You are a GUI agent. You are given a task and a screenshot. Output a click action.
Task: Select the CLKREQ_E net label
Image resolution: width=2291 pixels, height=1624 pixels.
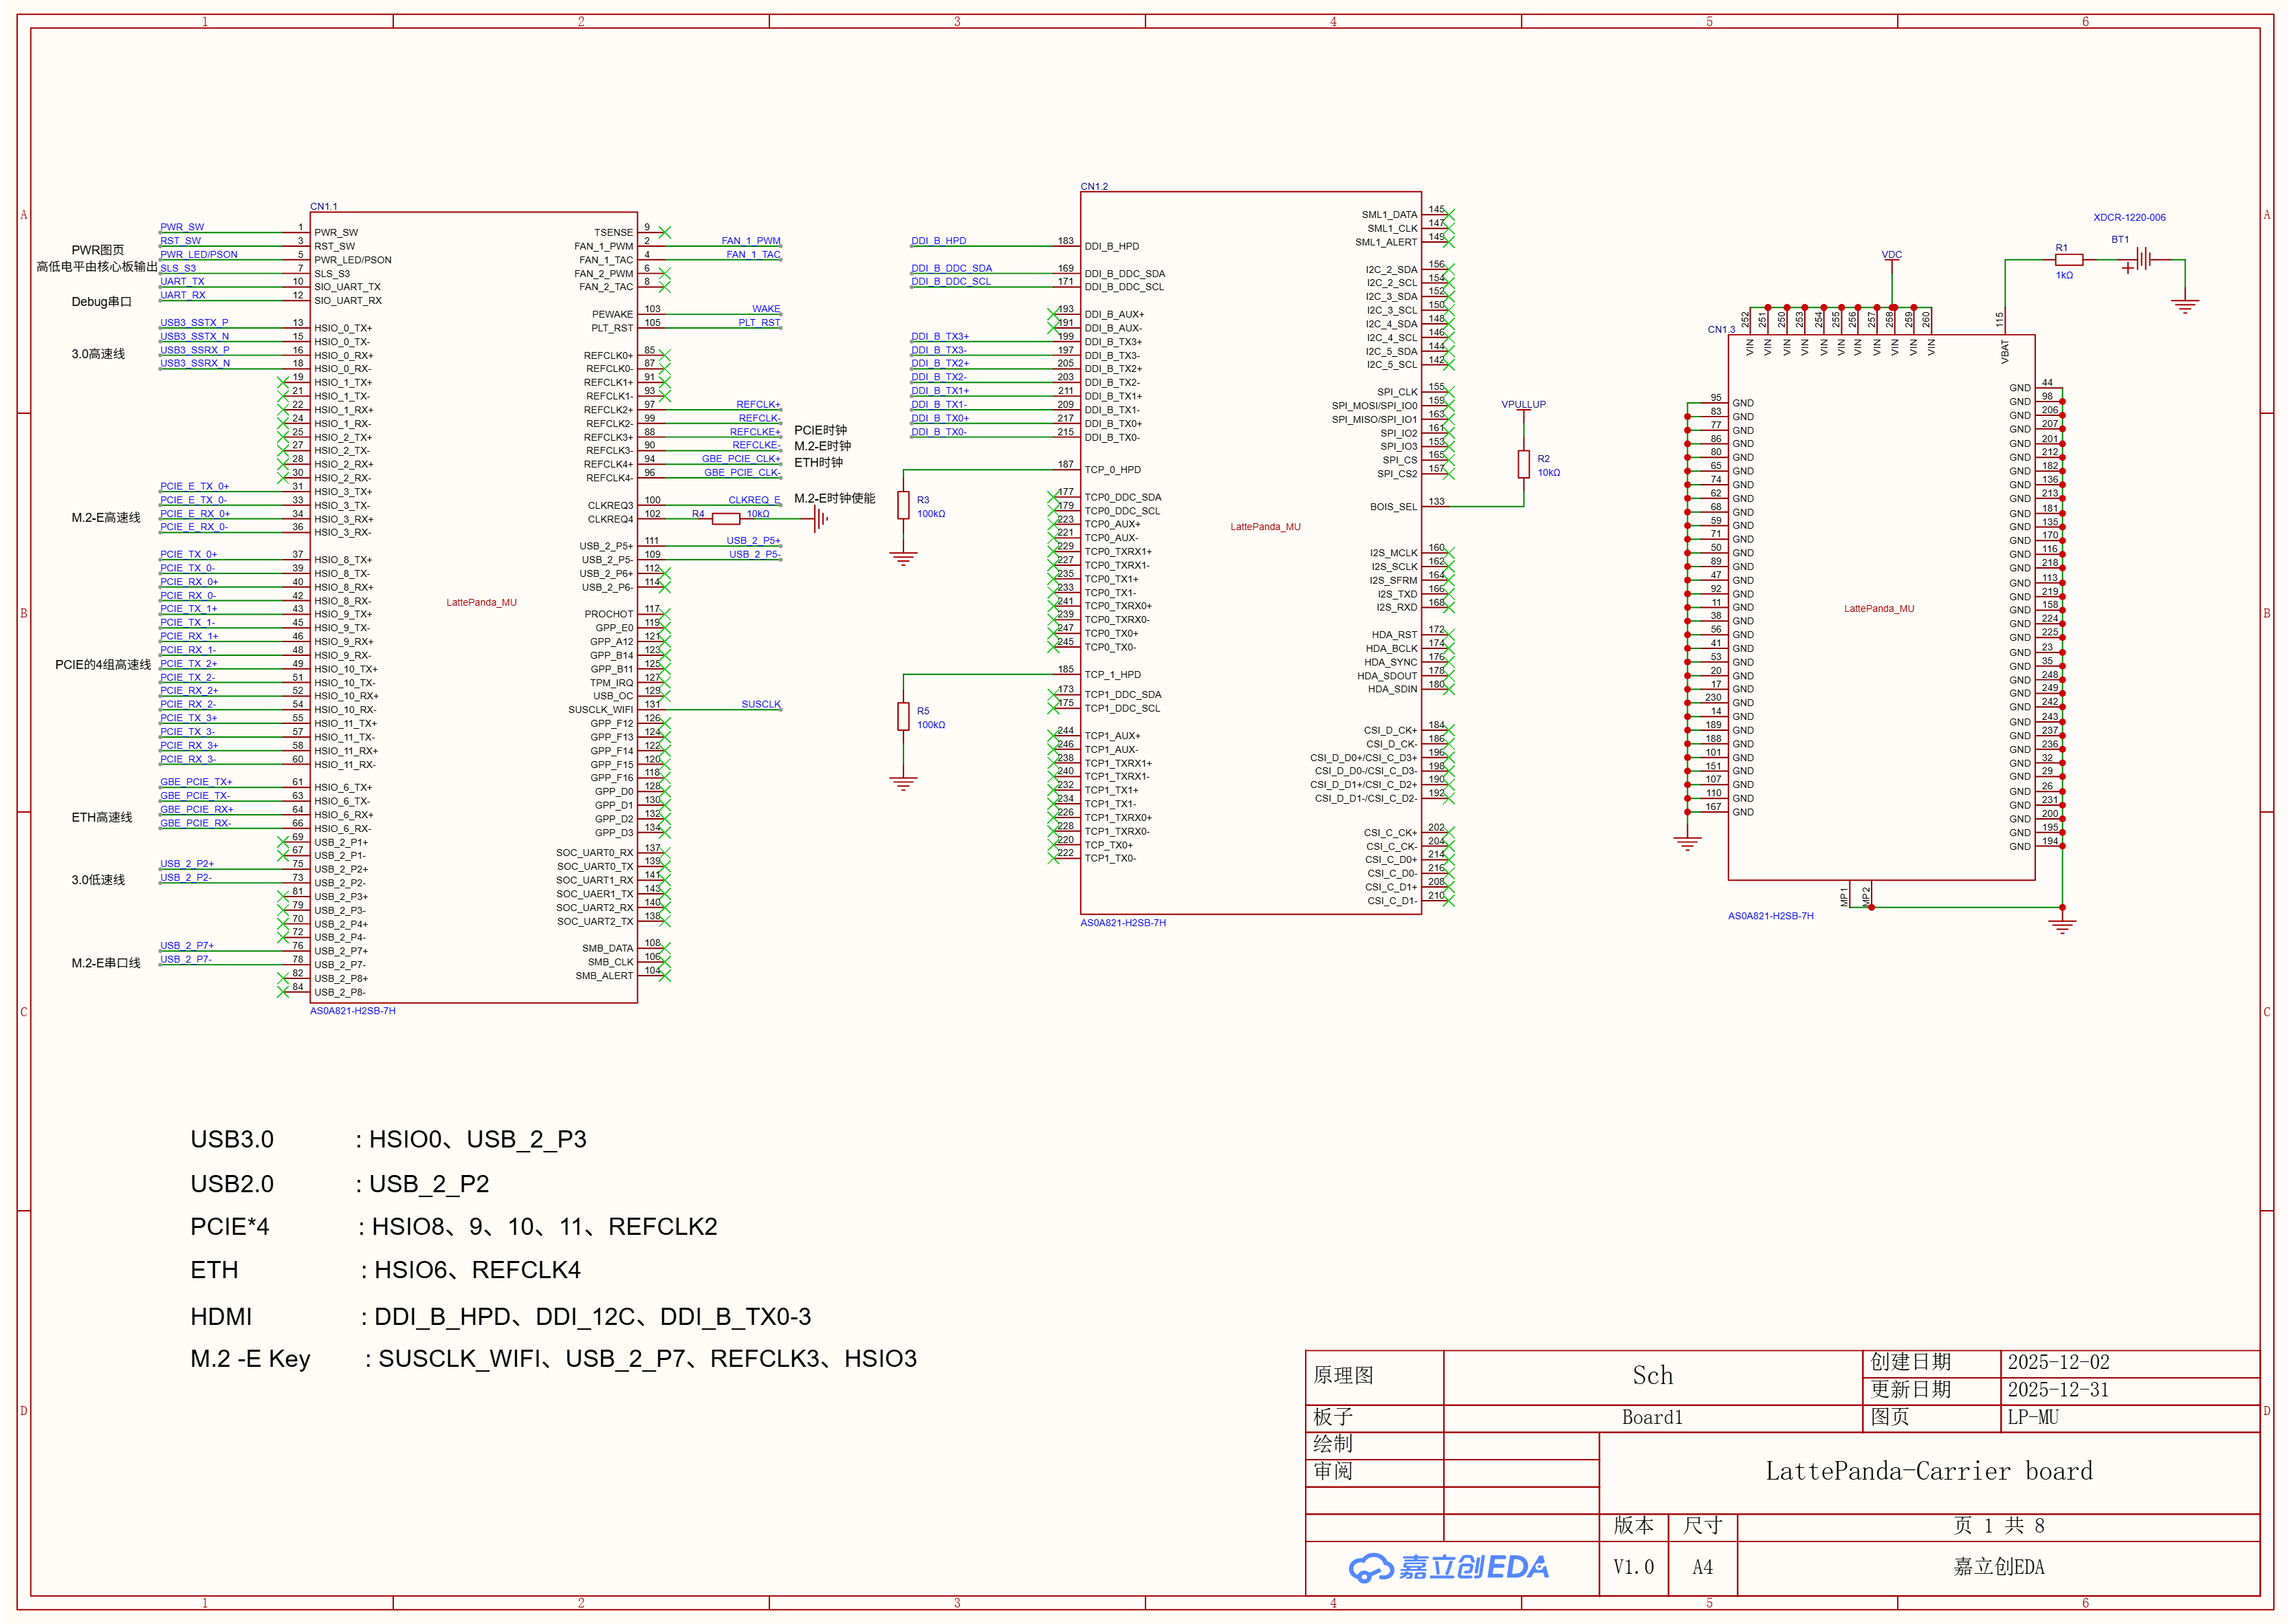754,499
